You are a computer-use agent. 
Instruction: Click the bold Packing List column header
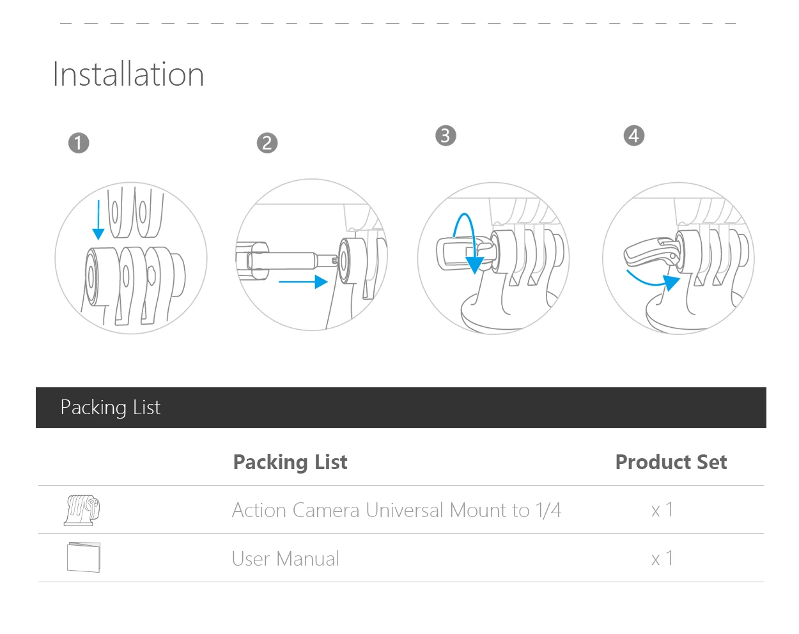coord(290,462)
